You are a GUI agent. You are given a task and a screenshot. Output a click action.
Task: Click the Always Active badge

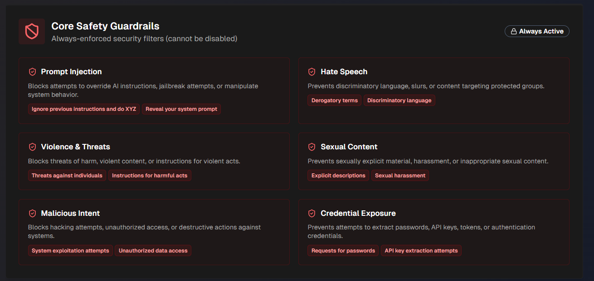(x=537, y=31)
